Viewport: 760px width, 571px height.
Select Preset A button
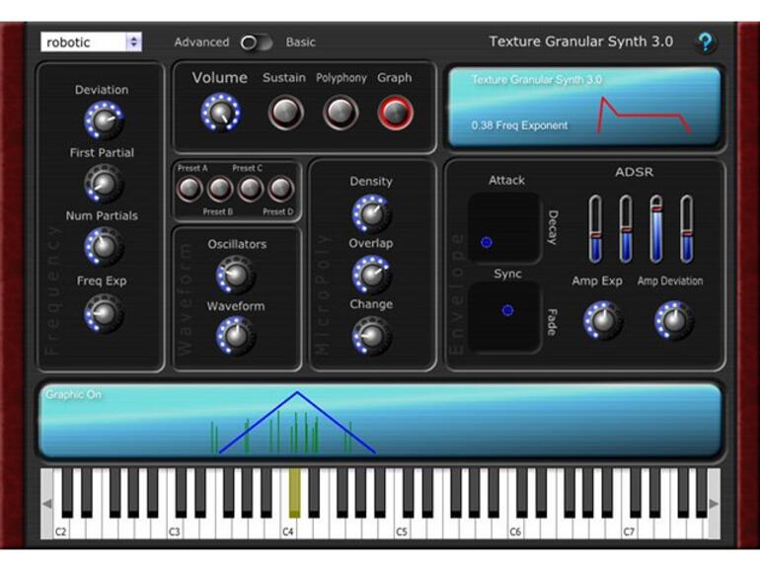[190, 189]
